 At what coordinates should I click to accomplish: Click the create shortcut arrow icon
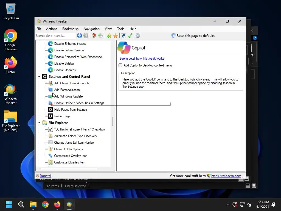pos(123,36)
